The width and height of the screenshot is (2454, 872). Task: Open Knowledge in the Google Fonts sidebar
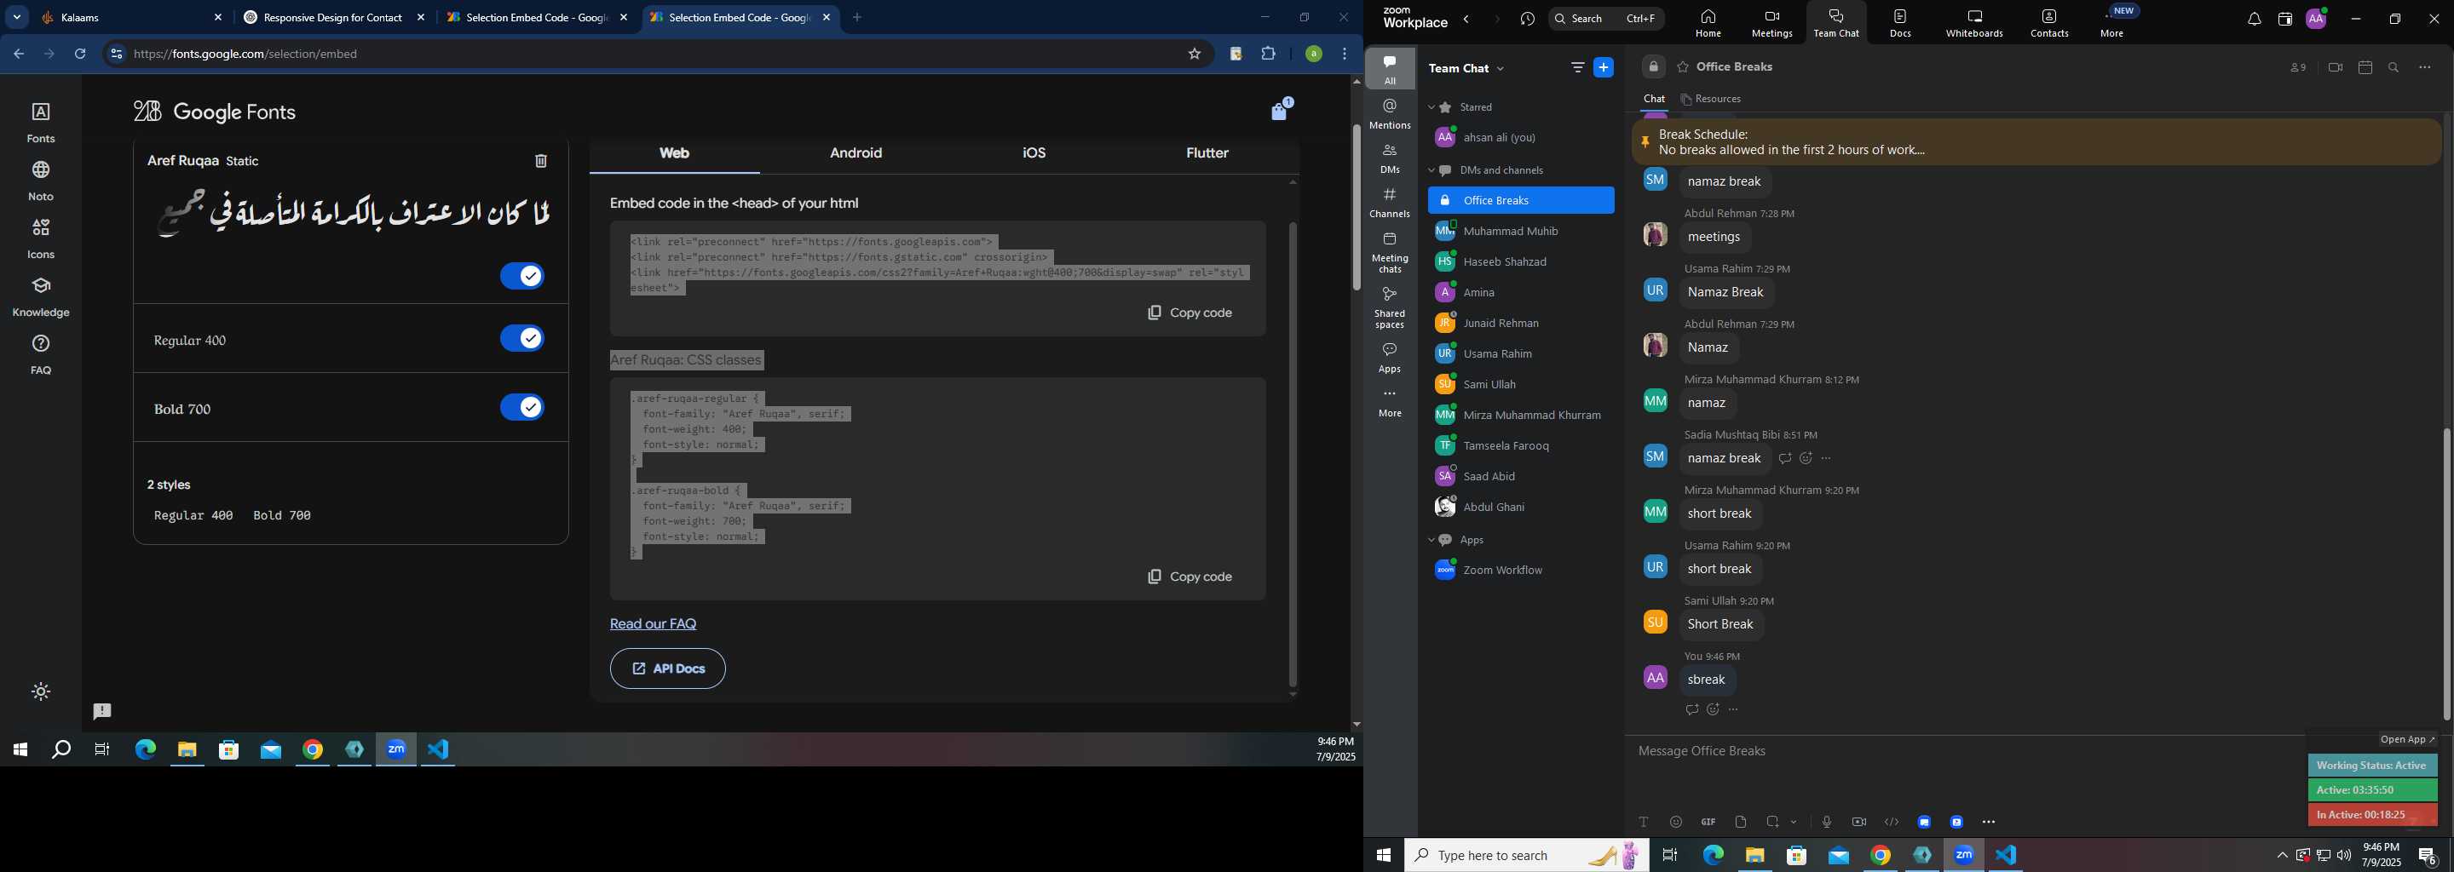click(41, 297)
